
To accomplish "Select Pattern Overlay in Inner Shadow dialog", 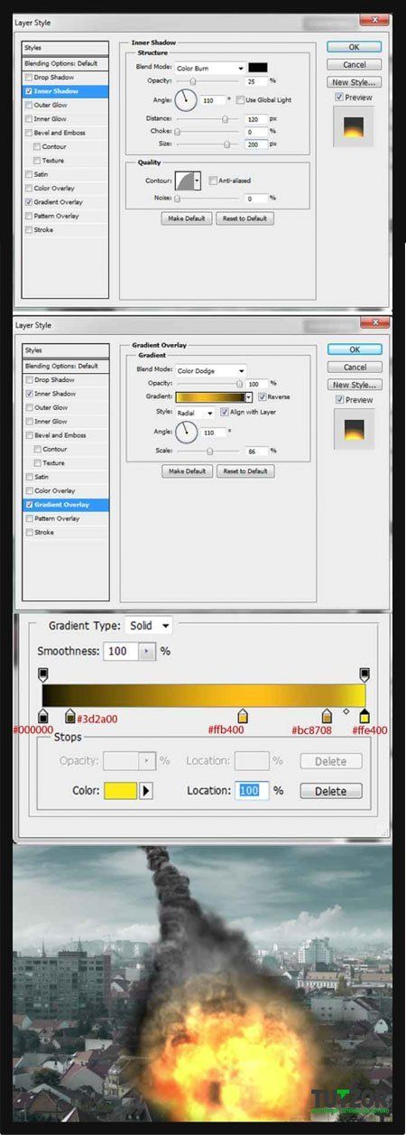I will tap(66, 216).
